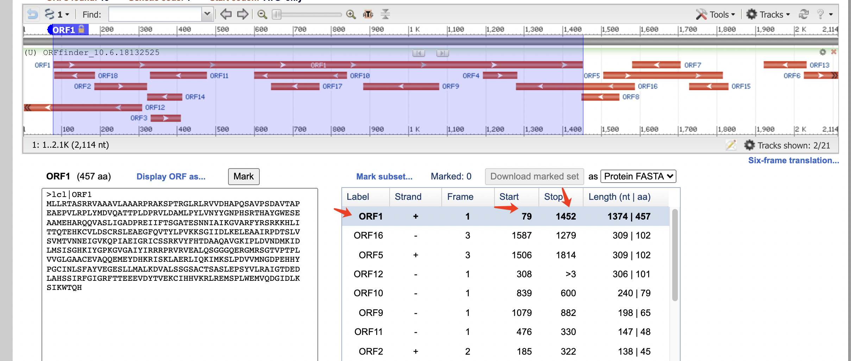Click the zoom-to-sequence ATG icon

click(367, 14)
